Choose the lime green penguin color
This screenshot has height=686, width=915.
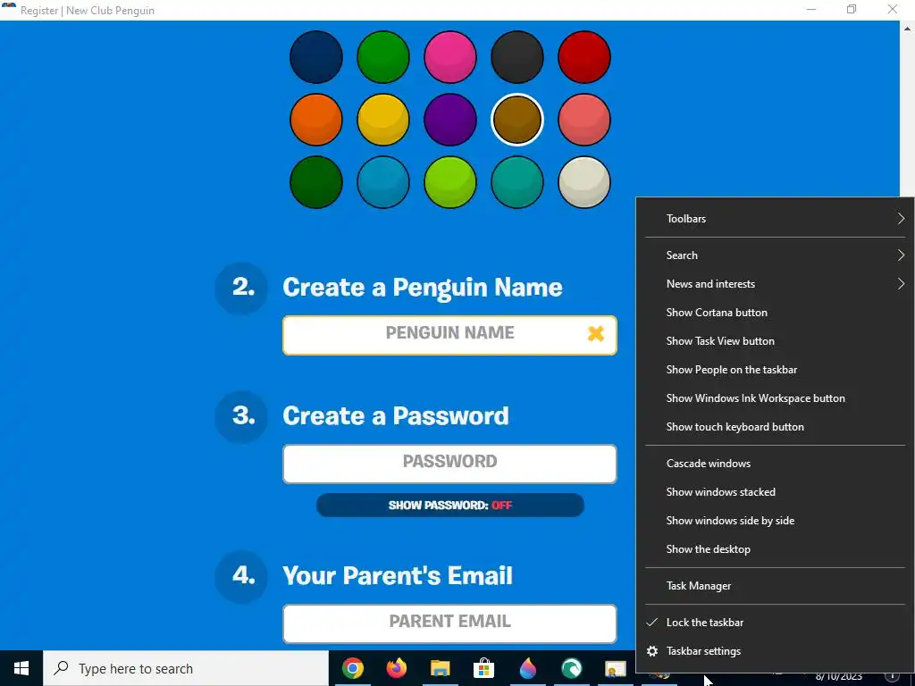[x=450, y=182]
